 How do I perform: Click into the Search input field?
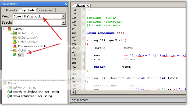point(37,22)
